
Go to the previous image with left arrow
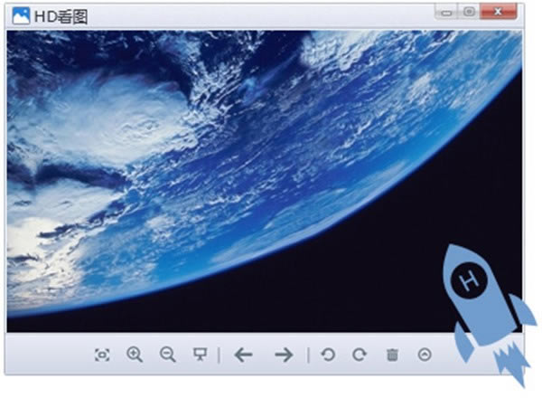click(243, 355)
